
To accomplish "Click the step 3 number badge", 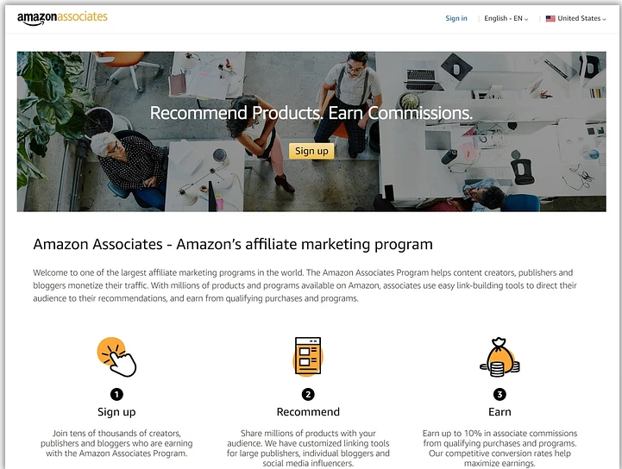I will (x=499, y=395).
